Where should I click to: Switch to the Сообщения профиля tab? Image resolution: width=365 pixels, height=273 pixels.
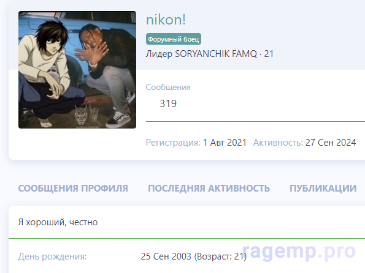click(x=73, y=188)
